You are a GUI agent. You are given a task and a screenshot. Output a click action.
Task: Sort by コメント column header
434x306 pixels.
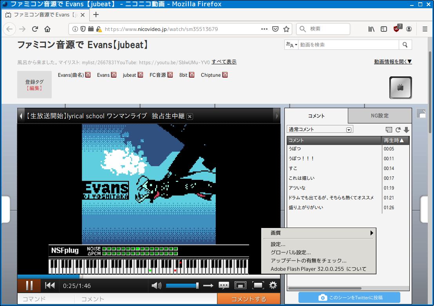click(335, 140)
